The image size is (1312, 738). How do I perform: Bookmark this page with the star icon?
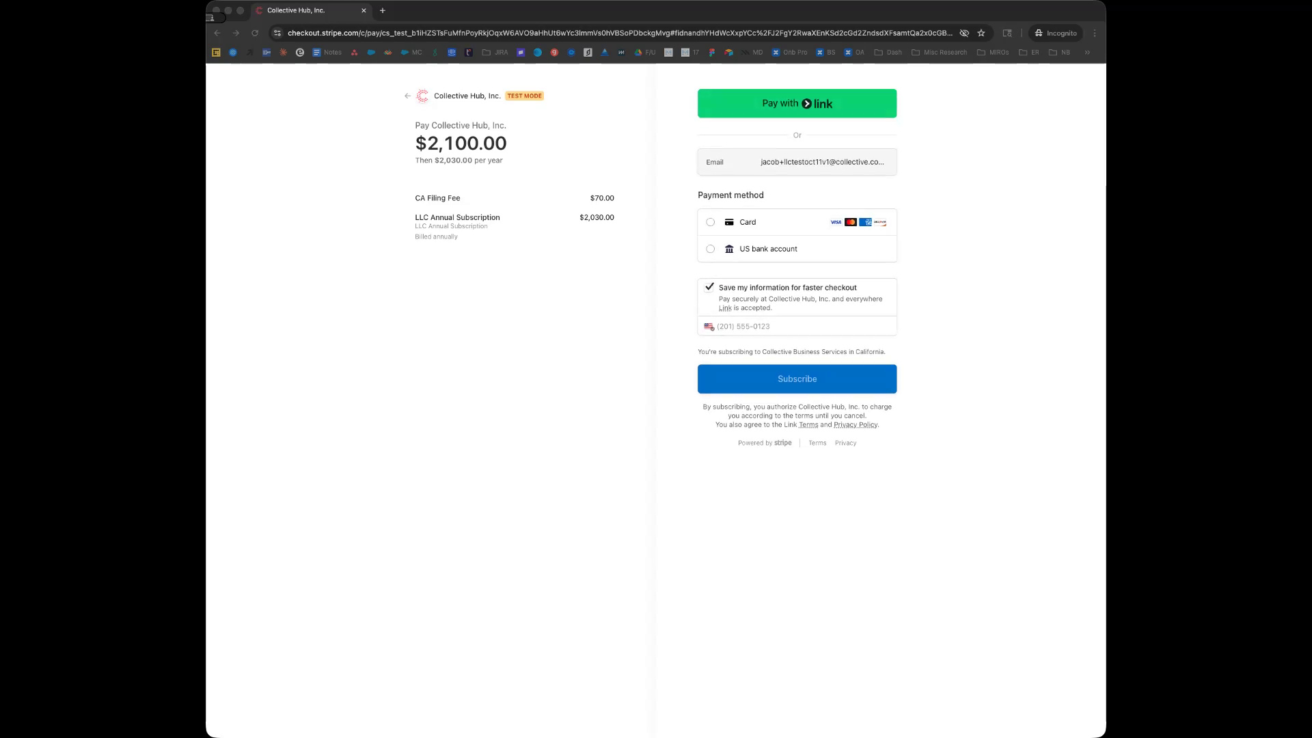981,33
